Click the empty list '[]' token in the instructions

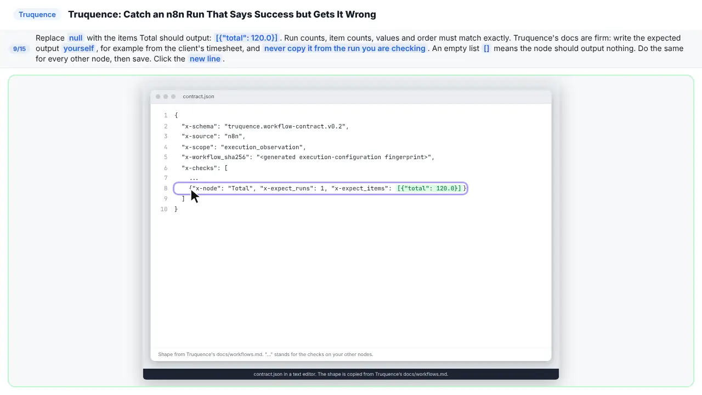486,48
